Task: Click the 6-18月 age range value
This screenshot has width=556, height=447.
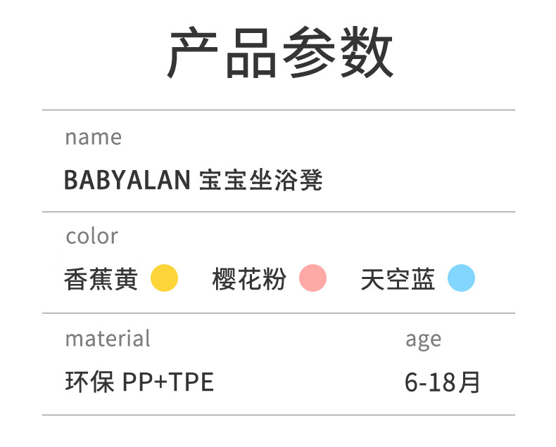Action: click(443, 382)
